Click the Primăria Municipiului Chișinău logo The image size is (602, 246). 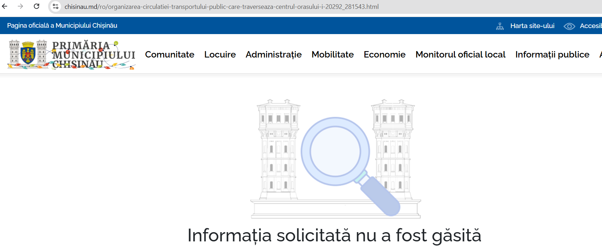click(71, 54)
